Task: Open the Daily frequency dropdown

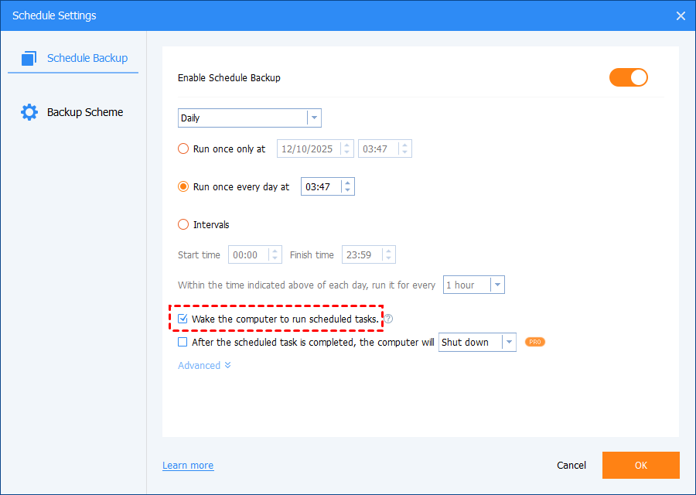Action: click(x=249, y=118)
